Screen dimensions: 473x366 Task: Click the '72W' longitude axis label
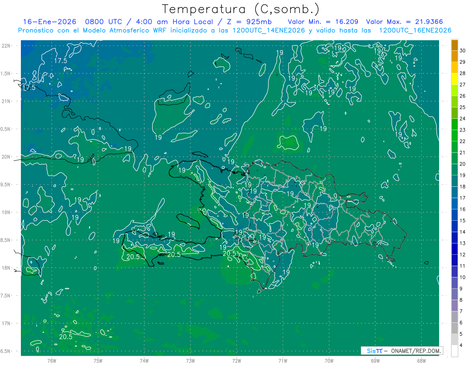(x=236, y=360)
